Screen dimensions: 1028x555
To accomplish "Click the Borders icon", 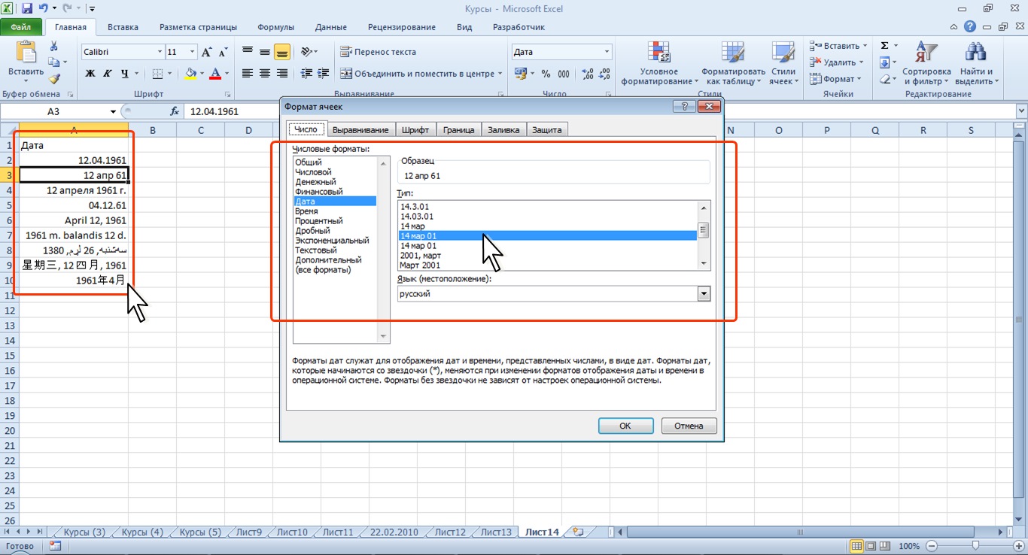I will [x=157, y=74].
